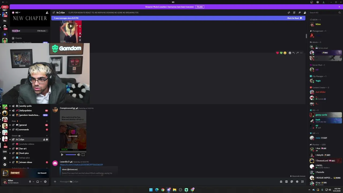Viewport: 343px width, 193px height.
Task: Add heart reaction to the message
Action: (277, 53)
